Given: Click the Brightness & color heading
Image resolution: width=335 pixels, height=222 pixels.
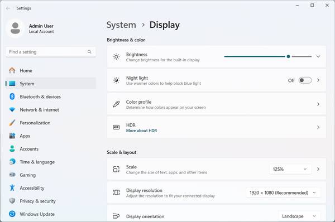Looking at the screenshot, I should click(126, 40).
